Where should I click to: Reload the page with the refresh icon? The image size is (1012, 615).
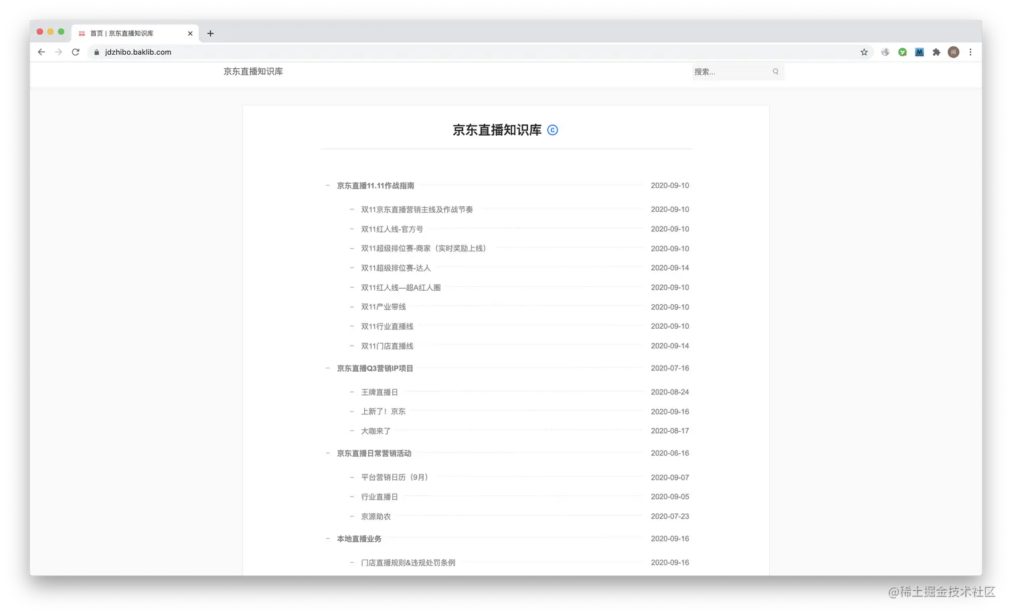point(76,52)
